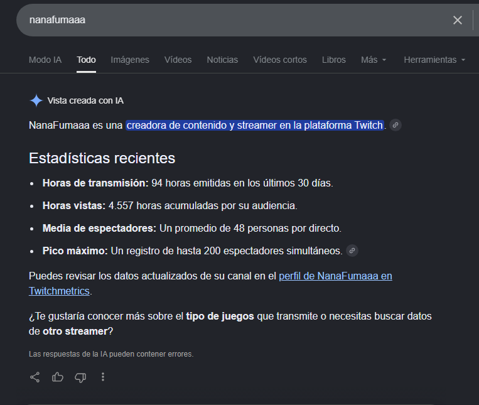
Task: Give the AI answer a thumbs up
Action: [57, 377]
